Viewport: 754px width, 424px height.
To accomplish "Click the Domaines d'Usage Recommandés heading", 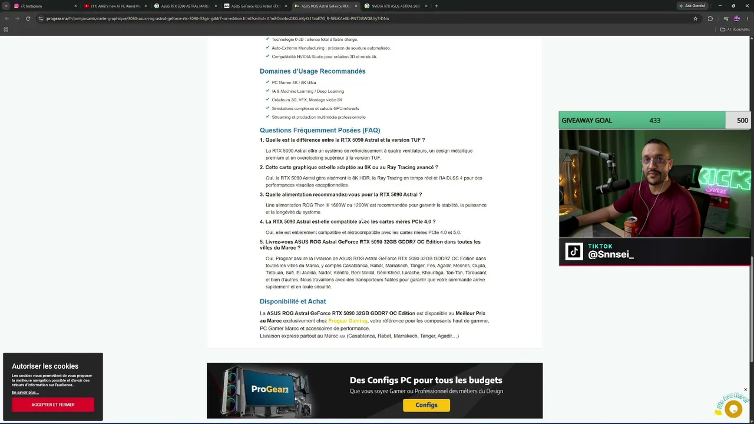I will [x=313, y=71].
